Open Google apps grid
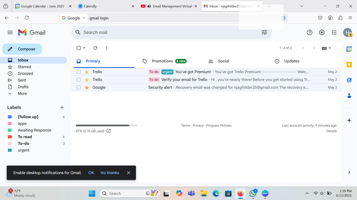The image size is (357, 200). [x=334, y=32]
